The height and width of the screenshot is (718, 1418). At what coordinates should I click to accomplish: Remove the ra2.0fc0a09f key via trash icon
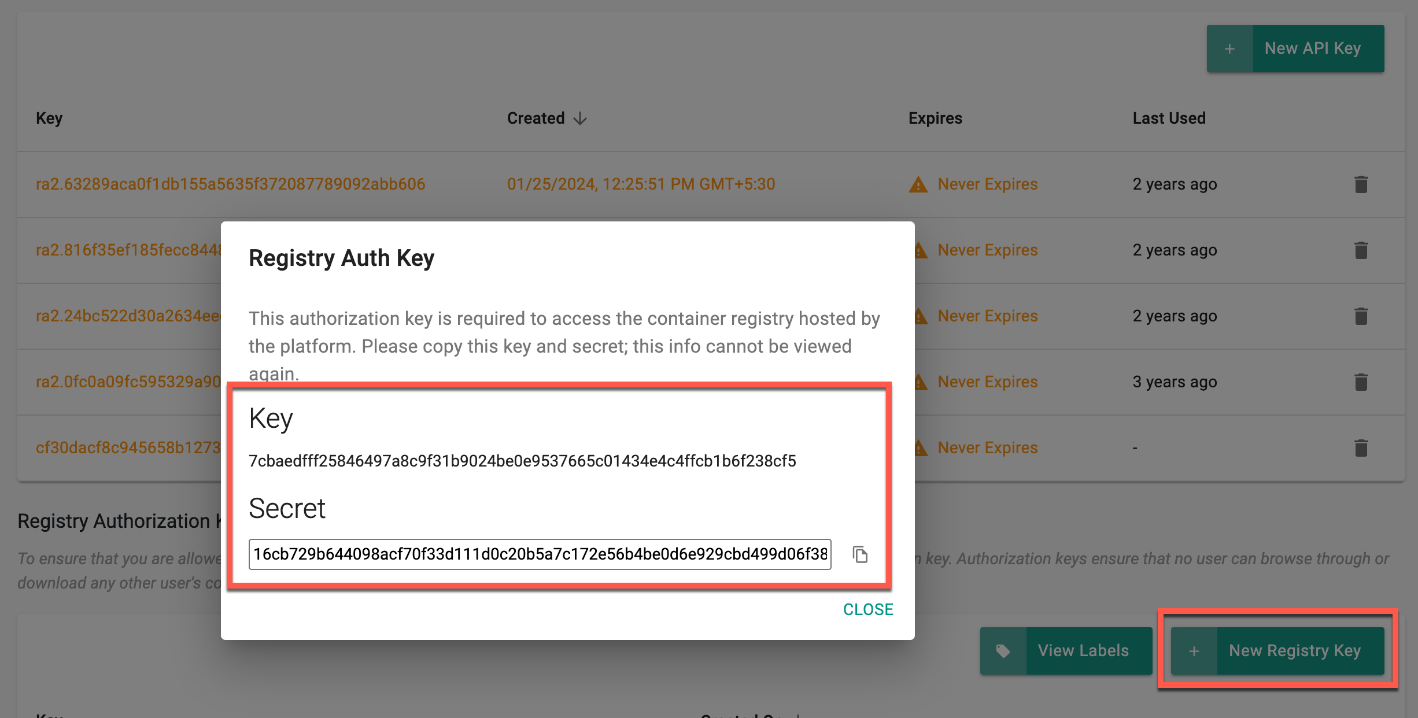tap(1361, 382)
